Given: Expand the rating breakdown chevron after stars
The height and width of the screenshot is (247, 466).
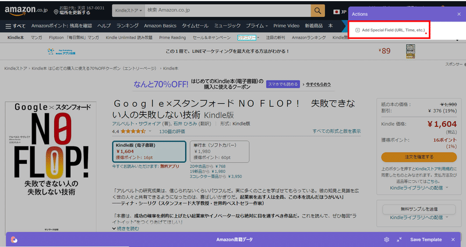Looking at the screenshot, I should coord(150,131).
